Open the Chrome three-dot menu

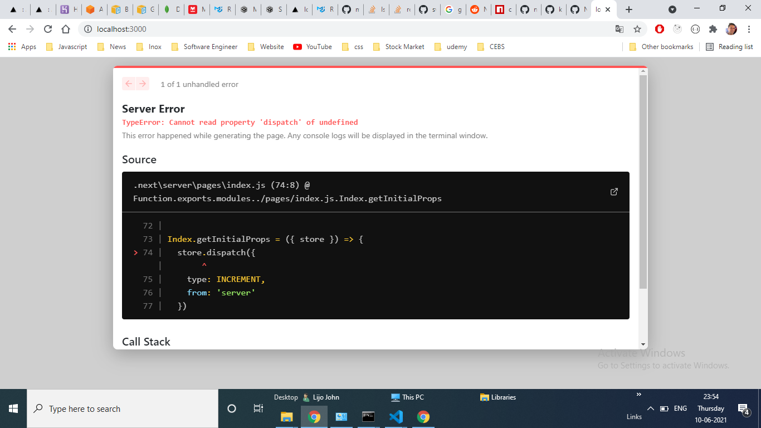750,28
